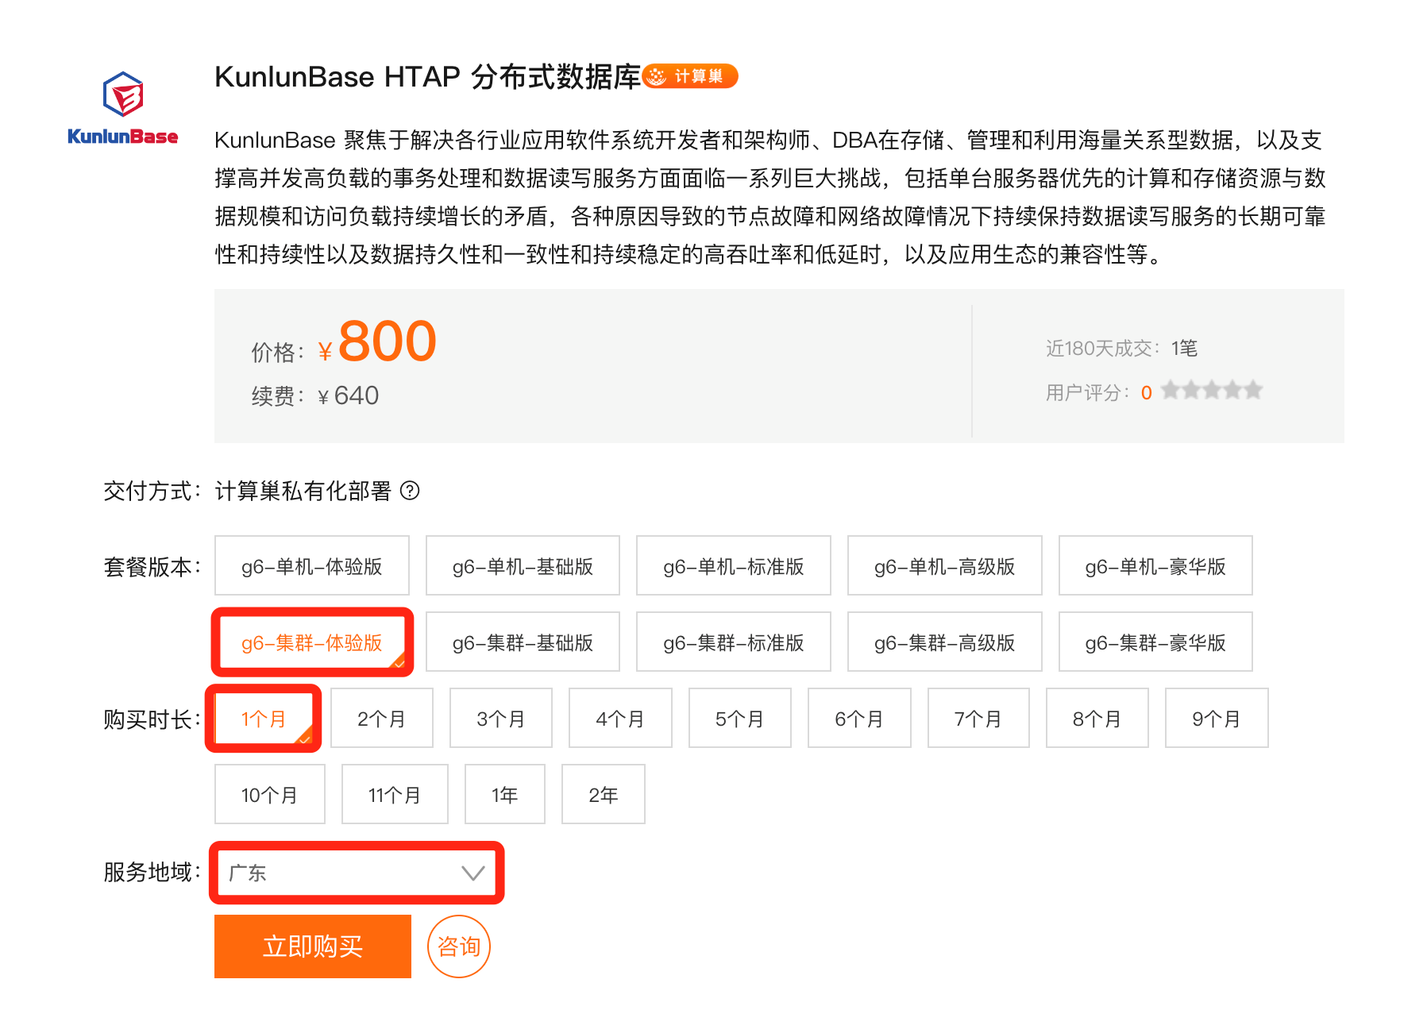Click the 近180天成交 1笔 text
This screenshot has height=1010, width=1404.
coord(1121,348)
